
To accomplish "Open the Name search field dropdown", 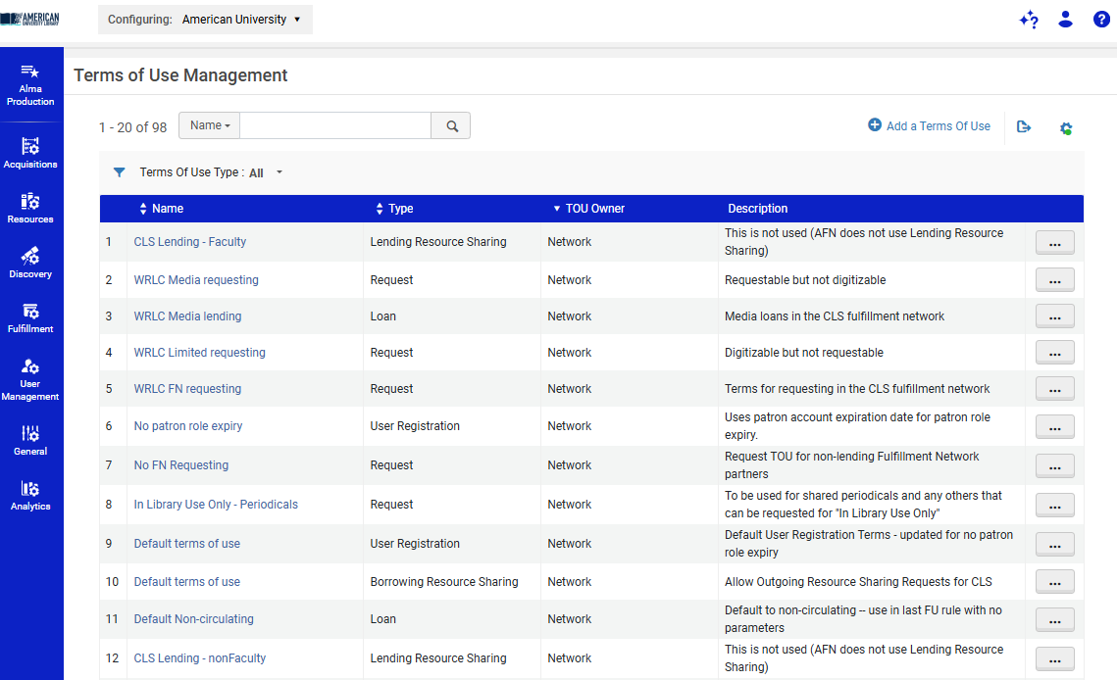I will (x=210, y=125).
